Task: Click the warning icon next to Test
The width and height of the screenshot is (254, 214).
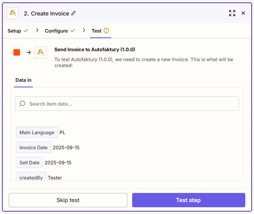Action: click(106, 31)
